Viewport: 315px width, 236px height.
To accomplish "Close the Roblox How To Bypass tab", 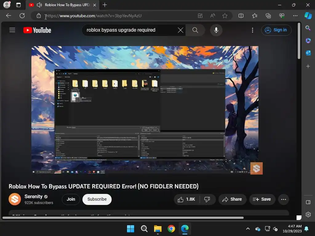I will (x=94, y=5).
